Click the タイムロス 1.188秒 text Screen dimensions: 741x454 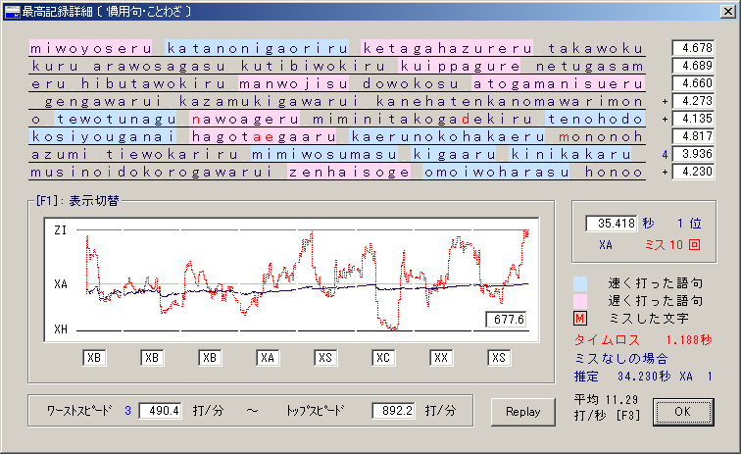(x=643, y=340)
